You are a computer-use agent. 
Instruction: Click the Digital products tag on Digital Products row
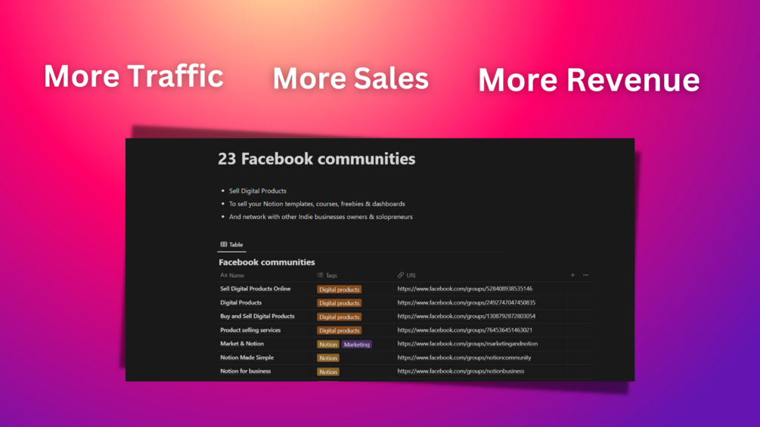point(340,303)
